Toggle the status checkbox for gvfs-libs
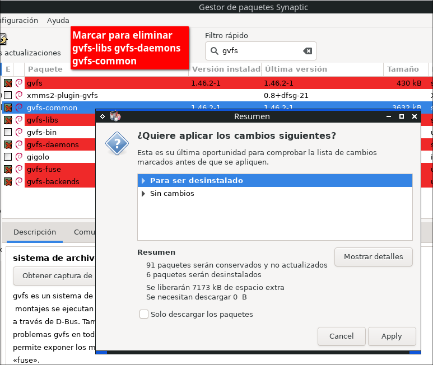Screen dimensions: 433x365 [x=8, y=120]
